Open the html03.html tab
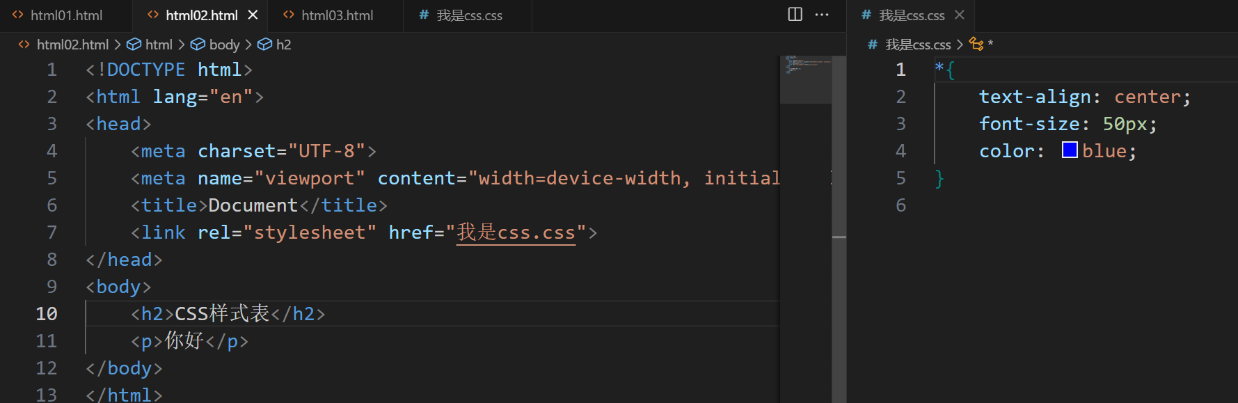The image size is (1238, 403). pyautogui.click(x=337, y=15)
